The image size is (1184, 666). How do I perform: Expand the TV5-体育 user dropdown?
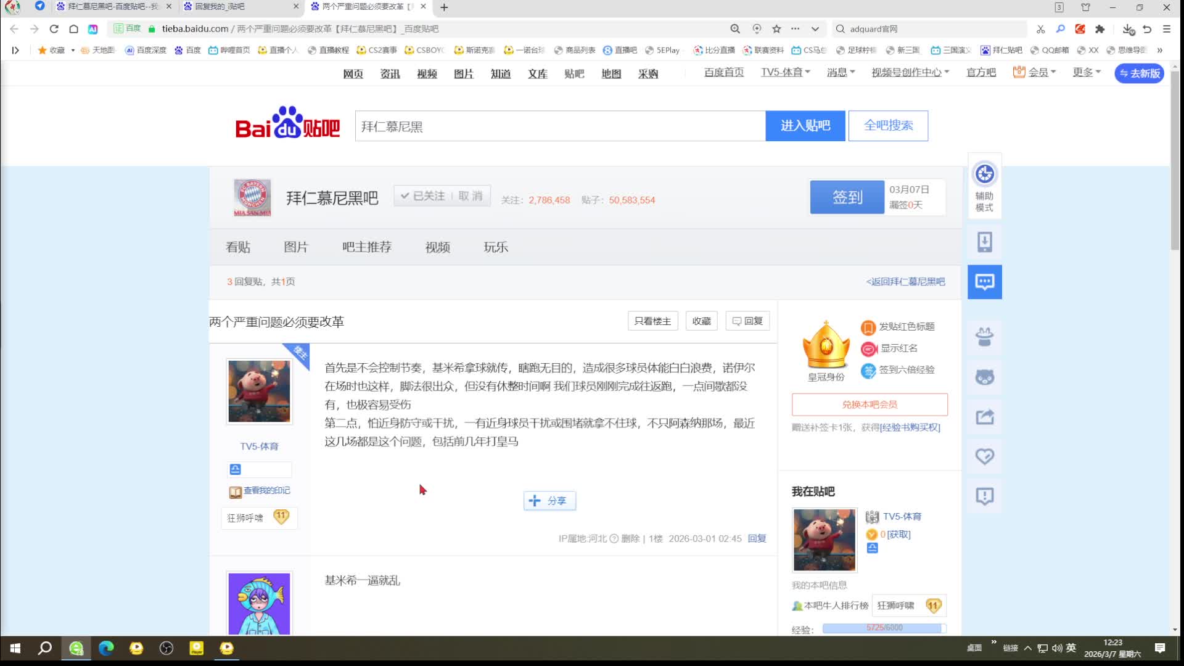785,73
